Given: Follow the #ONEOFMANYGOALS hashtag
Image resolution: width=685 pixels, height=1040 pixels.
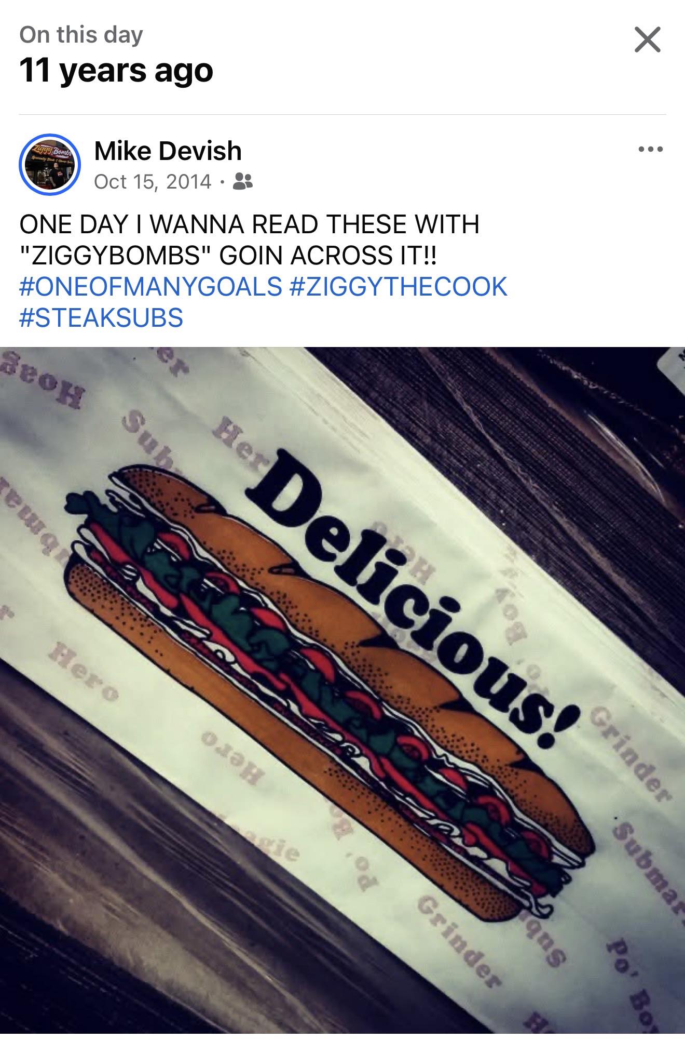Looking at the screenshot, I should [150, 286].
